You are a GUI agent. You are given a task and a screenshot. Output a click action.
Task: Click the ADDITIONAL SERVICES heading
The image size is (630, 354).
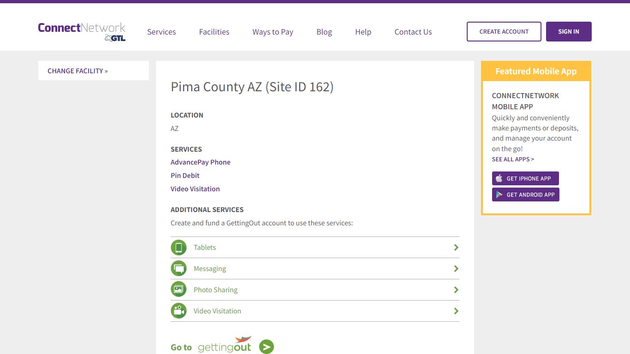(x=207, y=210)
